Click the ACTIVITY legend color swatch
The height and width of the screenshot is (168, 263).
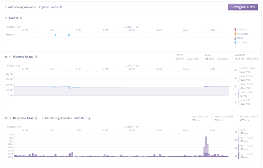point(235,43)
